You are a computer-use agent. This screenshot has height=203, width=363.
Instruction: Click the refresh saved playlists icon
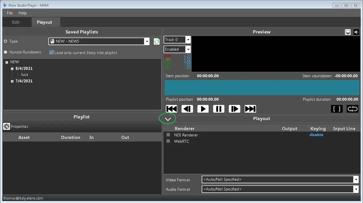point(156,41)
